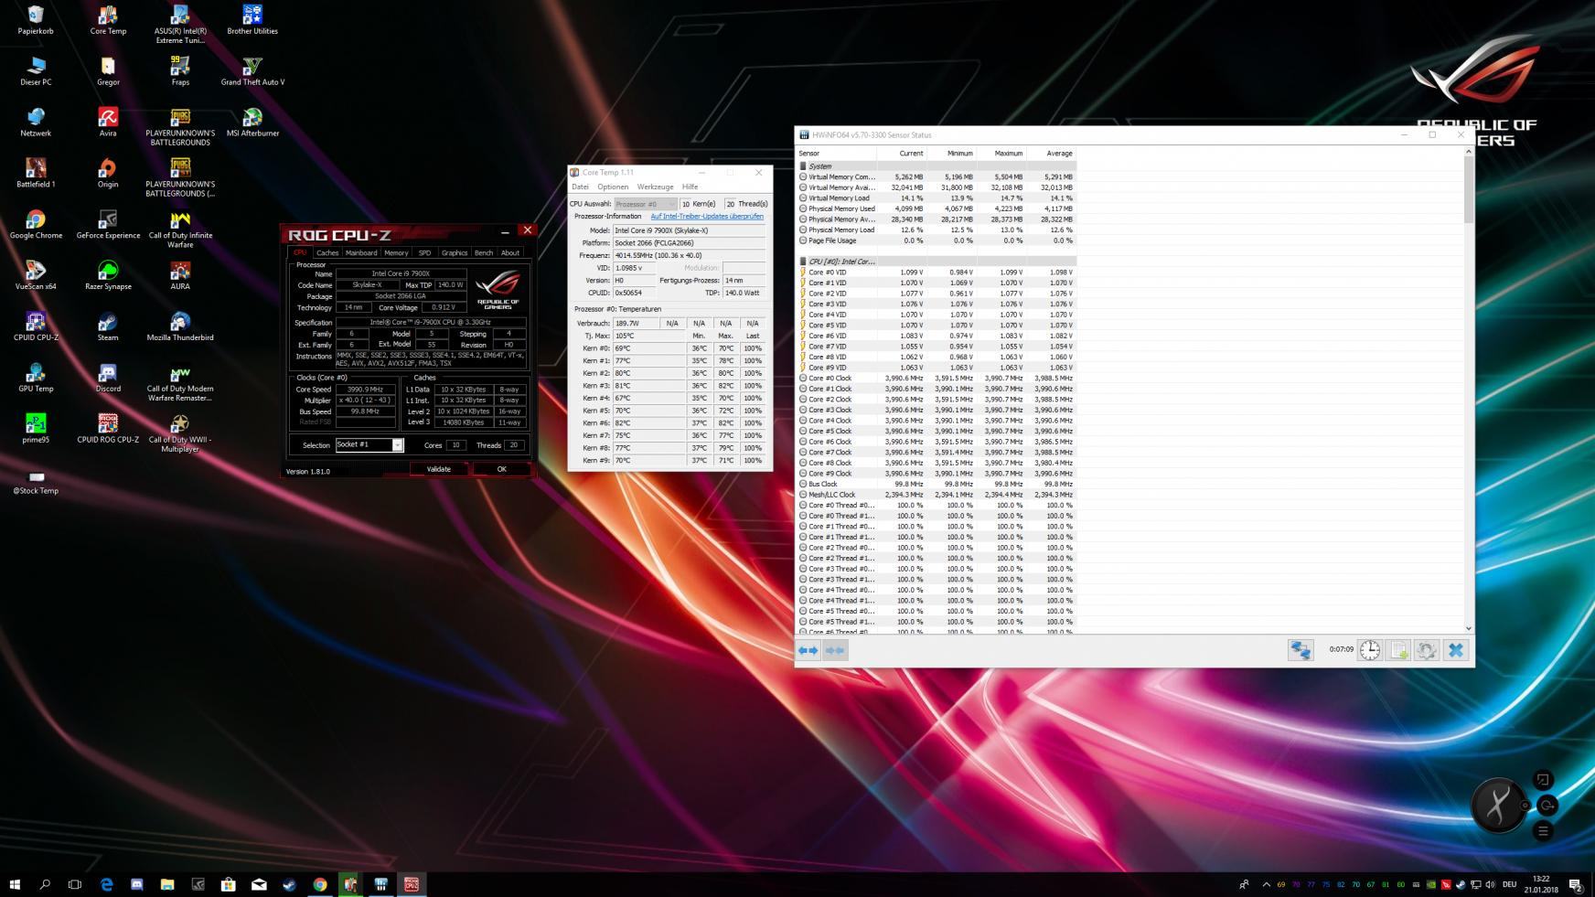Click the Auf Intel-Treiber-Updates überprüfen link
This screenshot has width=1595, height=897.
tap(706, 217)
